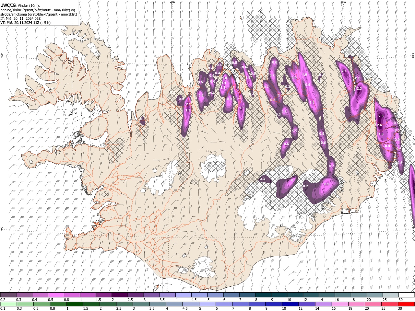The width and height of the screenshot is (415, 311).
Task: Pick the pale grey snow swatch labeled 25
Action: [x=391, y=295]
